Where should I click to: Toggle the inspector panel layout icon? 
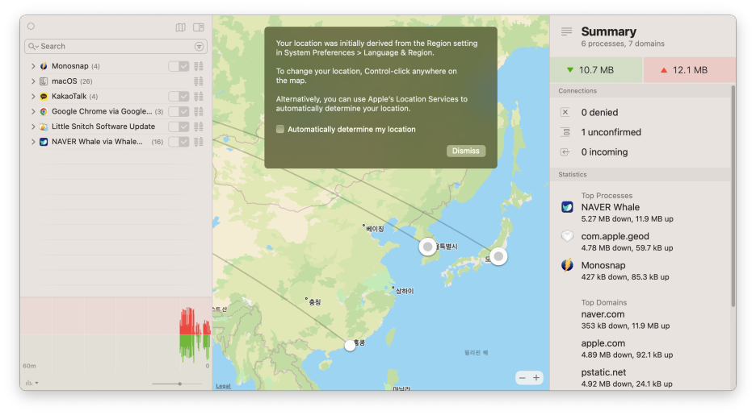(x=199, y=27)
